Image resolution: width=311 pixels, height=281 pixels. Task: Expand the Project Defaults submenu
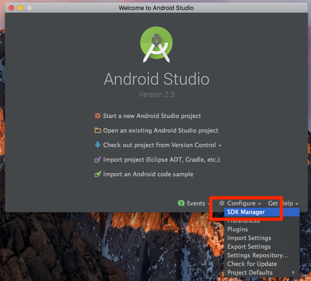tap(250, 272)
